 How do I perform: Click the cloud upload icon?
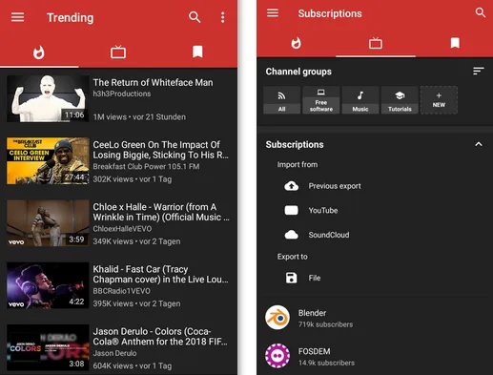click(x=291, y=186)
